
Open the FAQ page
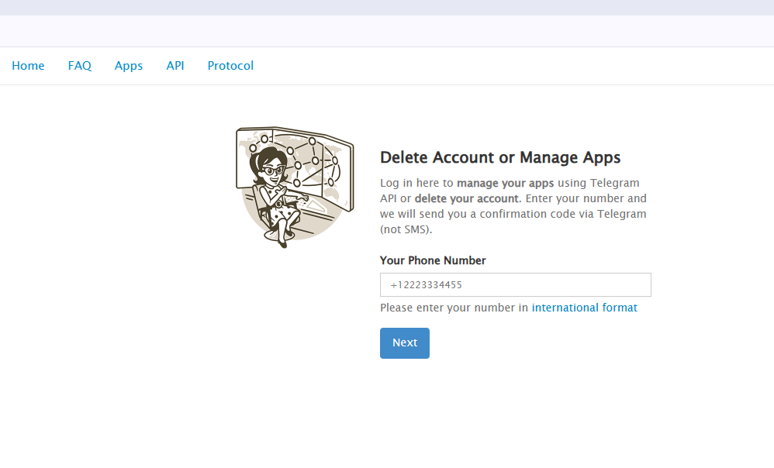click(80, 66)
